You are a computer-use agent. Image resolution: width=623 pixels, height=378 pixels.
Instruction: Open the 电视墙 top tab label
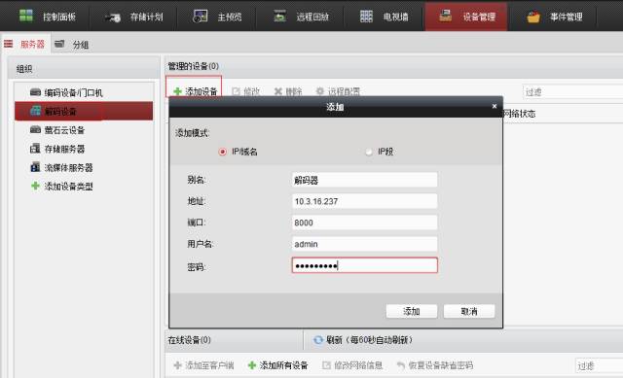click(x=396, y=17)
